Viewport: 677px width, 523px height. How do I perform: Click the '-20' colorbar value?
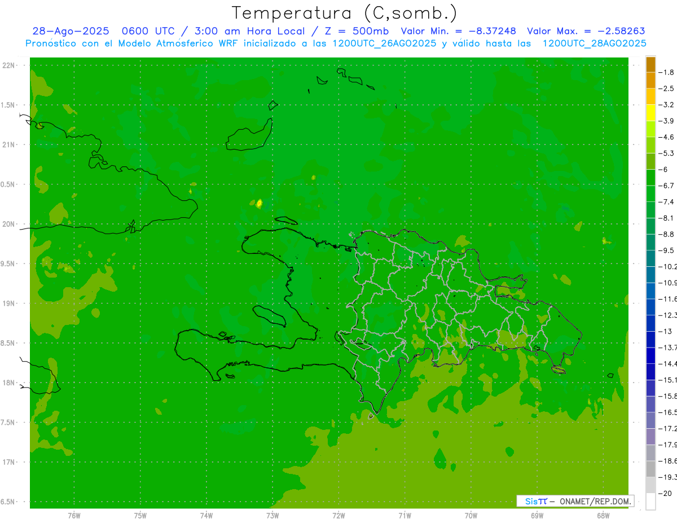click(665, 494)
